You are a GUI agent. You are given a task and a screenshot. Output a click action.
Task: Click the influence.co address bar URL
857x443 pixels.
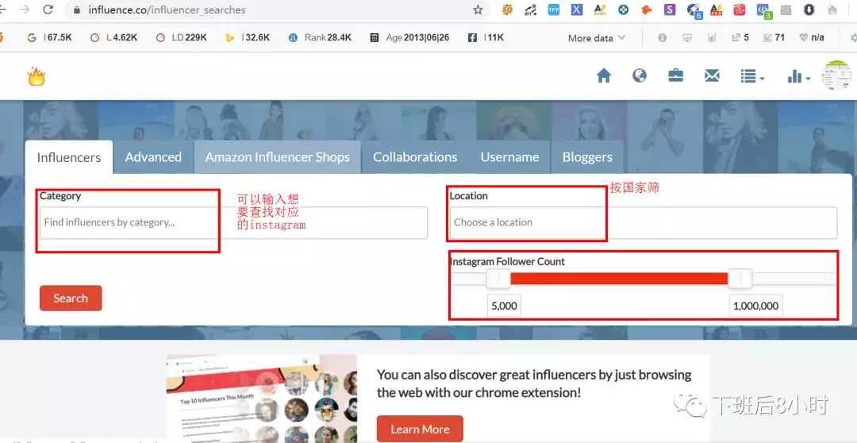[x=167, y=10]
